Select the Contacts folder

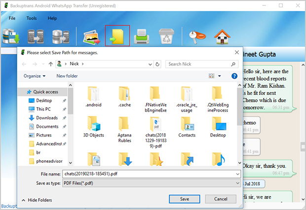[187, 127]
